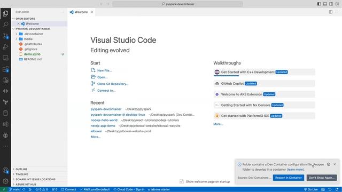Open notifications bell in status bar
The height and width of the screenshot is (192, 342).
[337, 189]
